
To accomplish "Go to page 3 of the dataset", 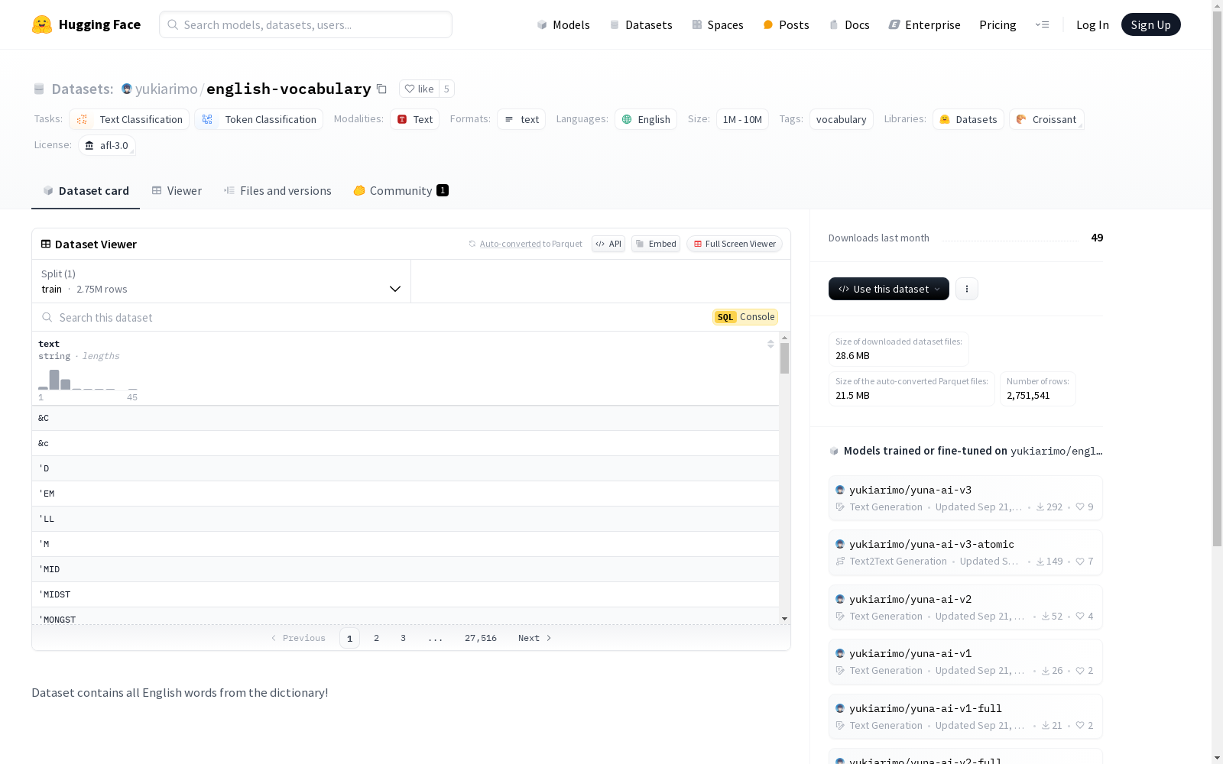I will pyautogui.click(x=403, y=638).
